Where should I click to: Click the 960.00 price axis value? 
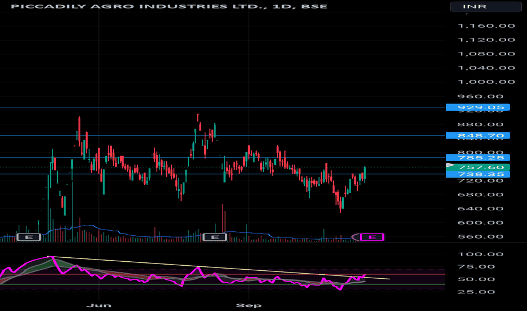(481, 97)
